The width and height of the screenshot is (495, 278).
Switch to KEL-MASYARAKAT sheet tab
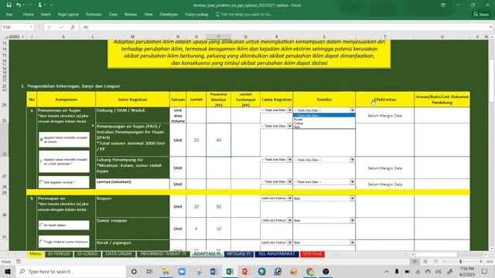pyautogui.click(x=277, y=254)
